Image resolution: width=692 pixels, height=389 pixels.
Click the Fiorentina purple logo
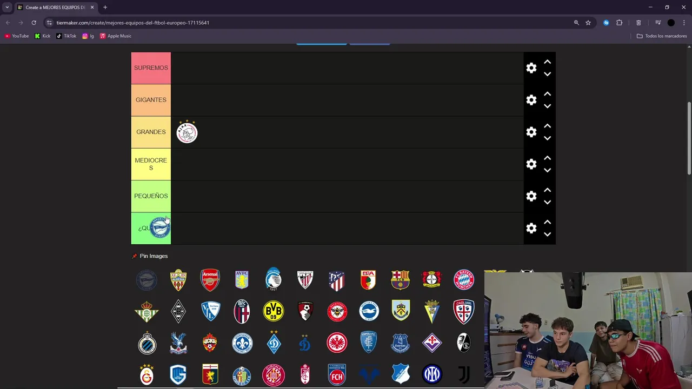[x=432, y=343]
